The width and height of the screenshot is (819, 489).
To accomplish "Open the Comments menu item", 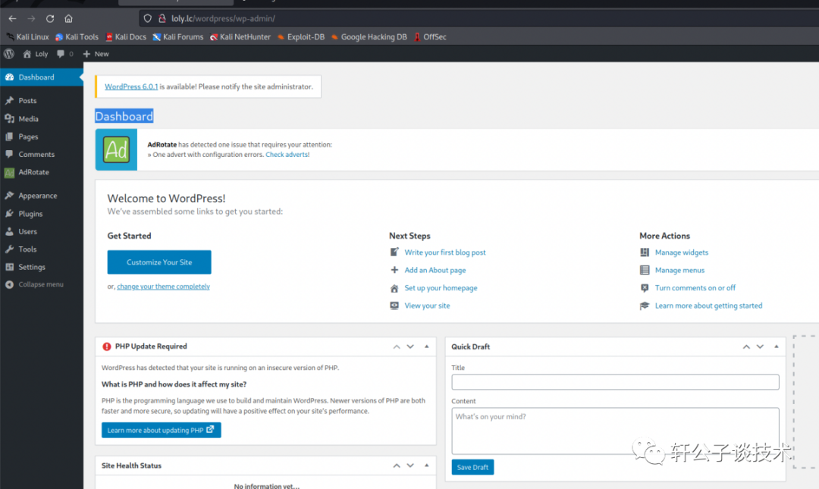I will tap(42, 154).
